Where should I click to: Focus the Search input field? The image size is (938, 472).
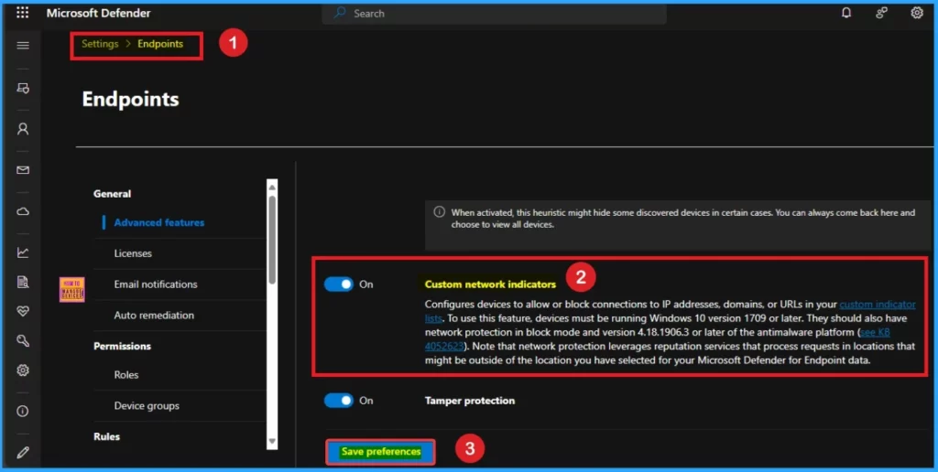point(494,13)
